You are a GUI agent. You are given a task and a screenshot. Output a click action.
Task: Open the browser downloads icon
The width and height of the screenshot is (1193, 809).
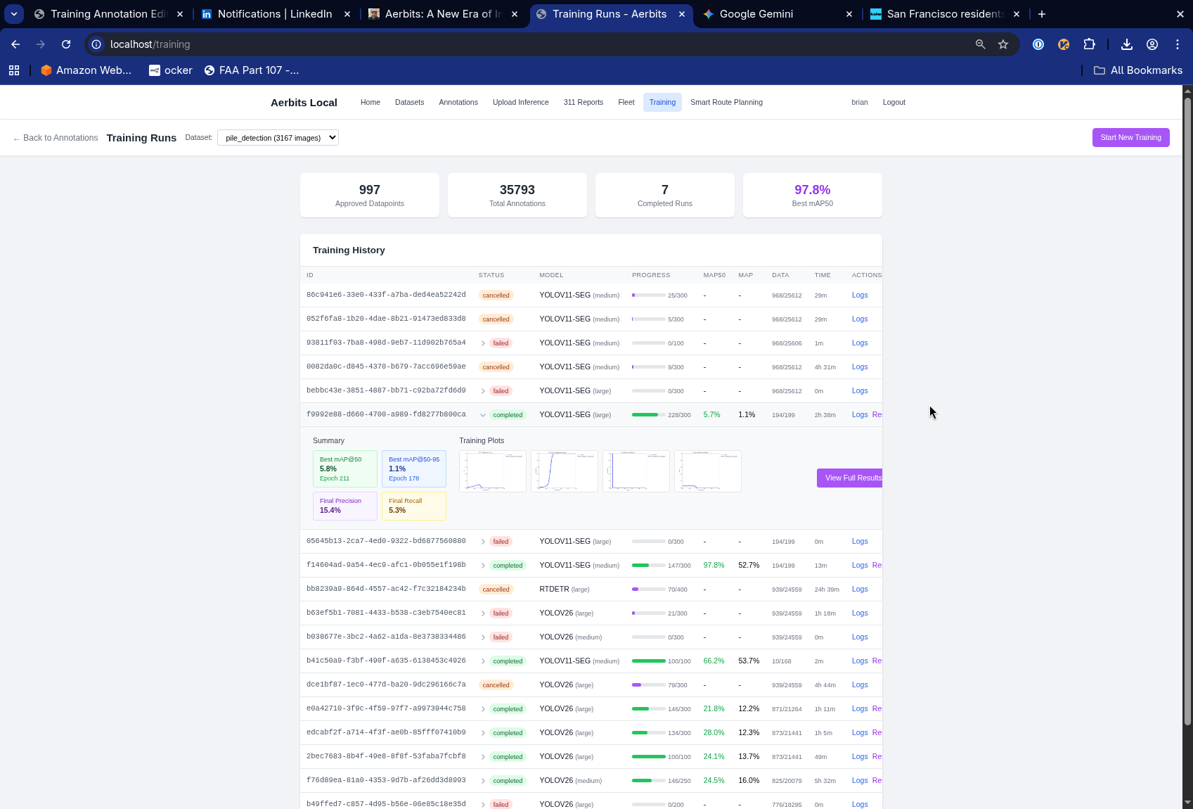(1126, 44)
